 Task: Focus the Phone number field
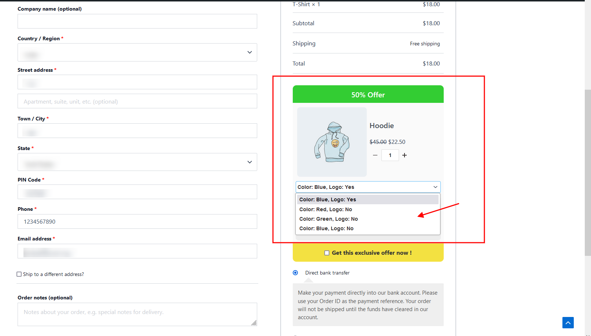point(137,221)
